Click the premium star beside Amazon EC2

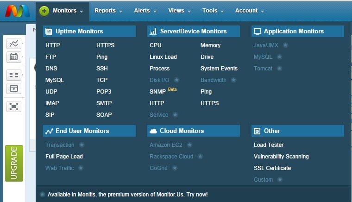coord(190,145)
